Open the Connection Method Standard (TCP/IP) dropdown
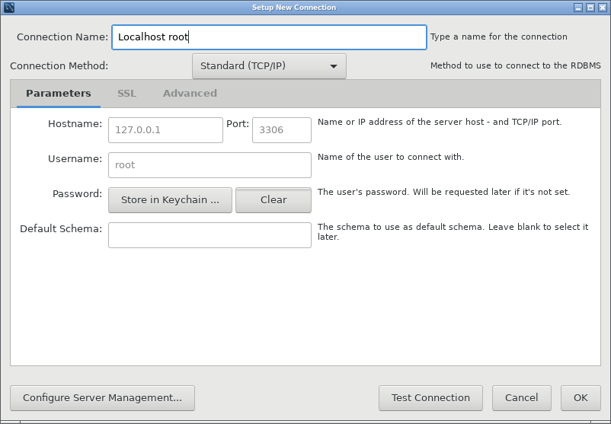Image resolution: width=611 pixels, height=424 pixels. [x=269, y=66]
